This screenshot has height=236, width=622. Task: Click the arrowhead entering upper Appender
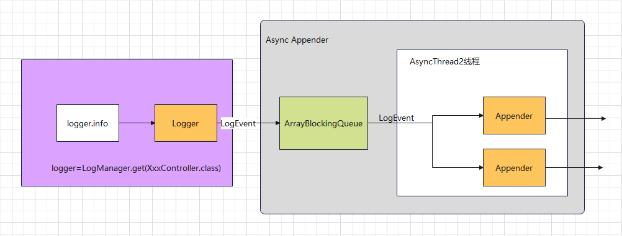481,116
